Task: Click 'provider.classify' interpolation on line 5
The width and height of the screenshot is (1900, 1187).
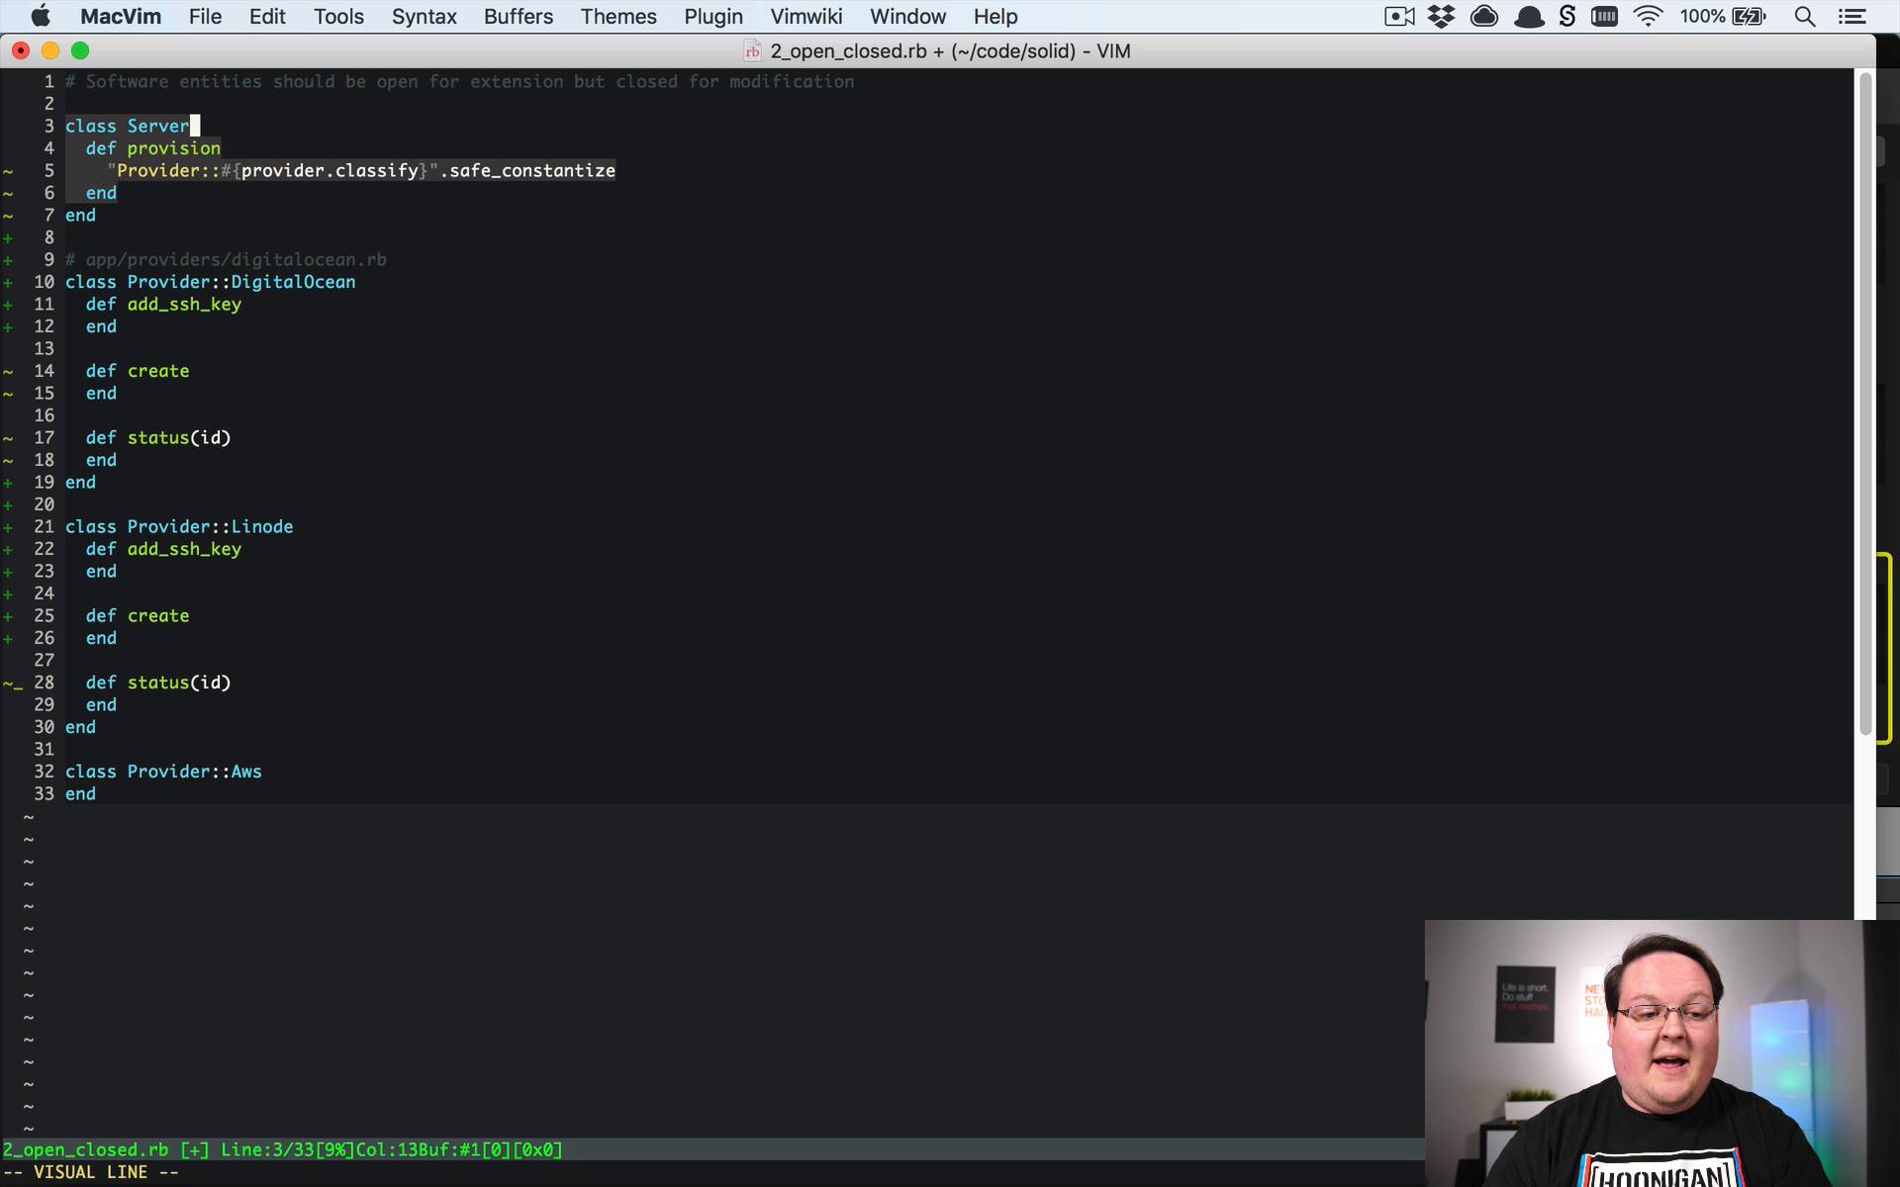Action: click(330, 171)
